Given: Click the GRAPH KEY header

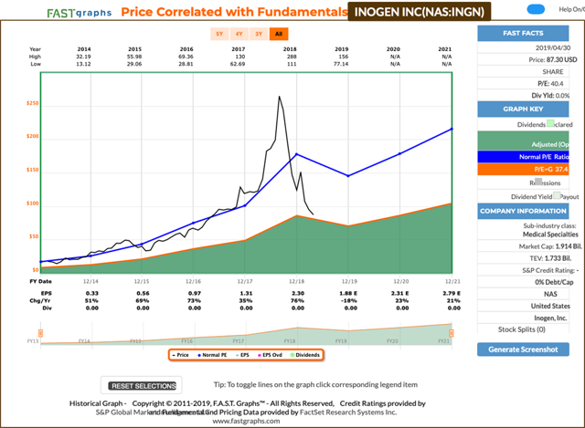Looking at the screenshot, I should [523, 110].
